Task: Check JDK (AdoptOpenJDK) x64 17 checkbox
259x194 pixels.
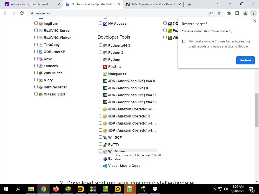Action: [x=100, y=102]
